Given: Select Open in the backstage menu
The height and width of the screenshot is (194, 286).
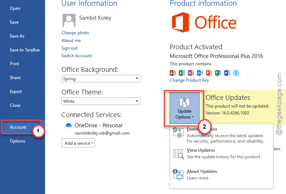Looking at the screenshot, I should [x=15, y=8].
